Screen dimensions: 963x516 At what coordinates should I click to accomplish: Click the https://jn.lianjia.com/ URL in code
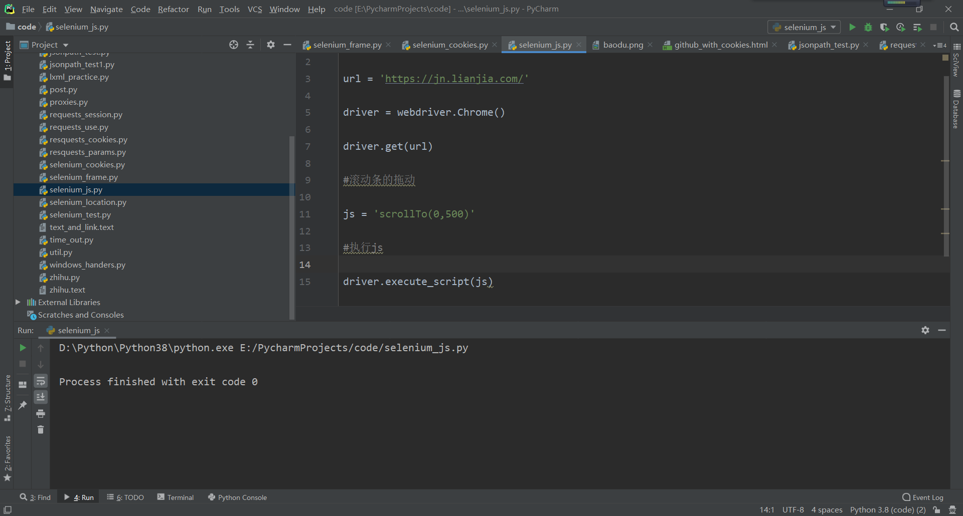pyautogui.click(x=454, y=79)
